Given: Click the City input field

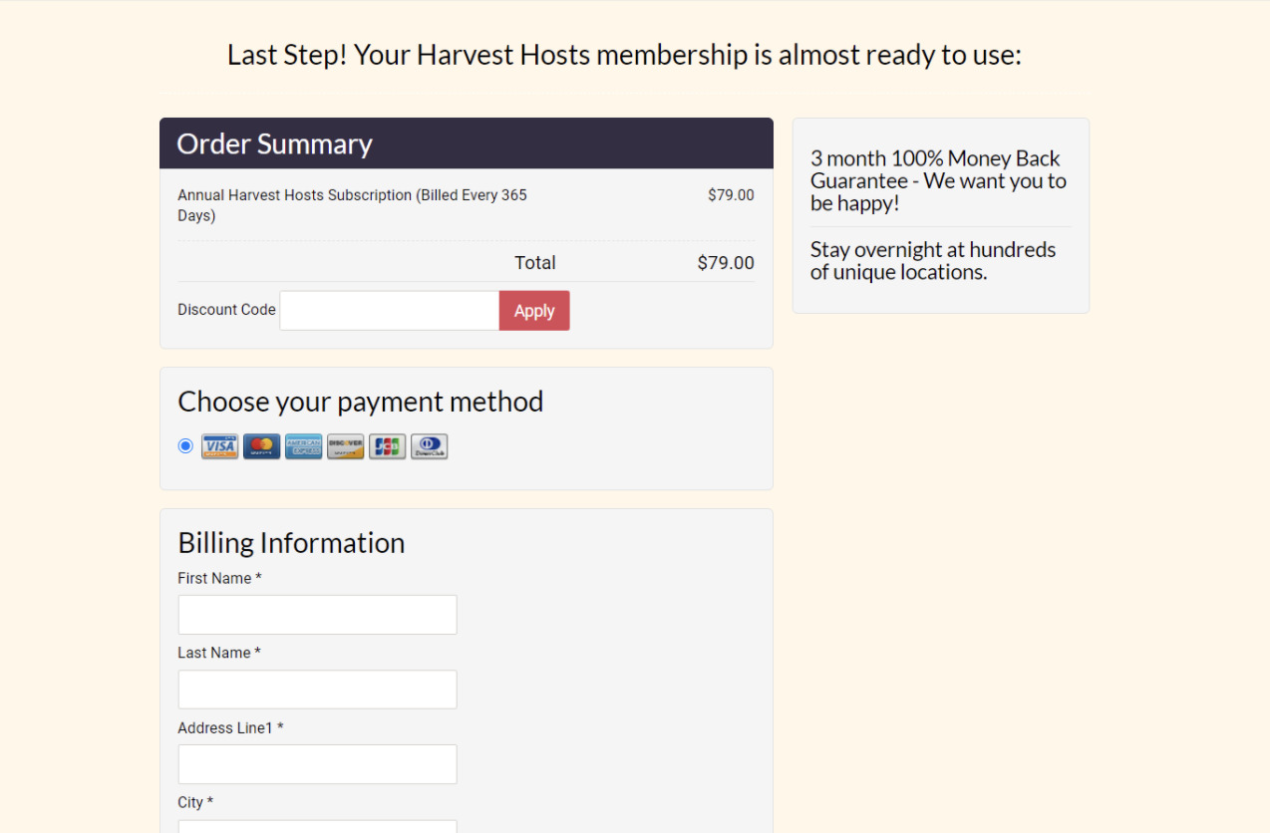Looking at the screenshot, I should coord(317,826).
